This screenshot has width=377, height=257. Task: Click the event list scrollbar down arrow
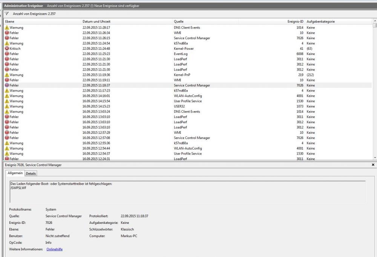point(375,158)
